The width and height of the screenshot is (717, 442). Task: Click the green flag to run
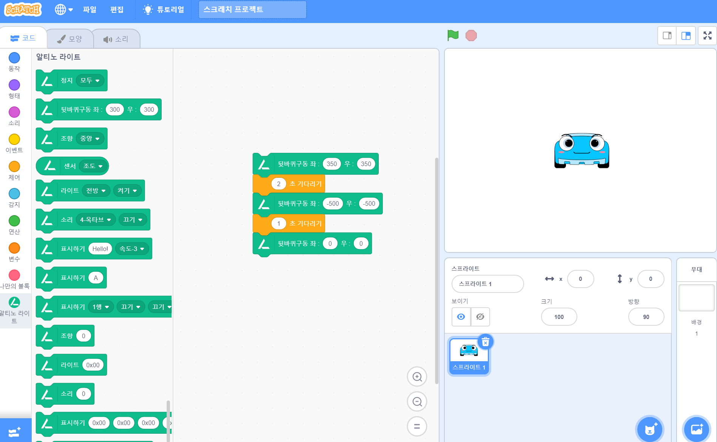click(x=453, y=35)
